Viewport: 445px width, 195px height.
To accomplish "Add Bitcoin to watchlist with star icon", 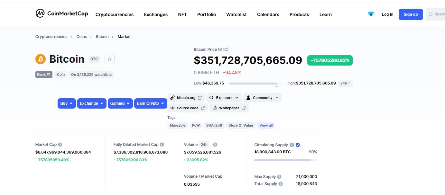I will tap(109, 59).
